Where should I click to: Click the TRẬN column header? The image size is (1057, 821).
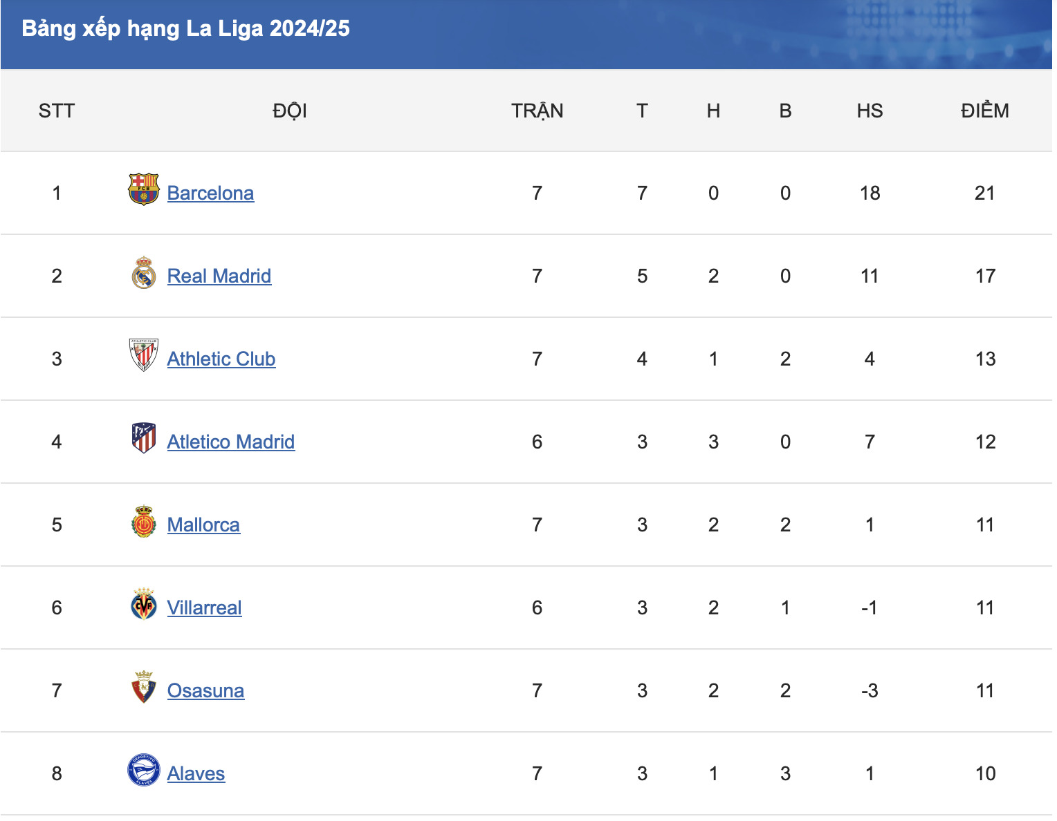coord(537,111)
